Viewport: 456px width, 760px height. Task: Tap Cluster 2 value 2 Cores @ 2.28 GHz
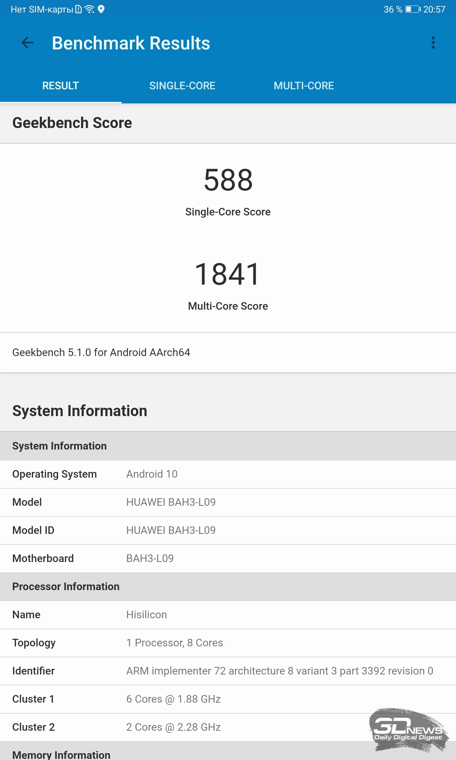pyautogui.click(x=174, y=727)
